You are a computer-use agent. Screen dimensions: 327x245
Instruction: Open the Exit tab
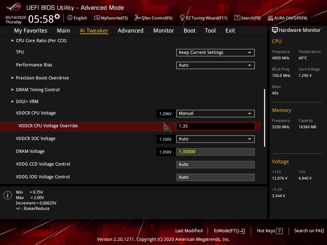pyautogui.click(x=230, y=31)
